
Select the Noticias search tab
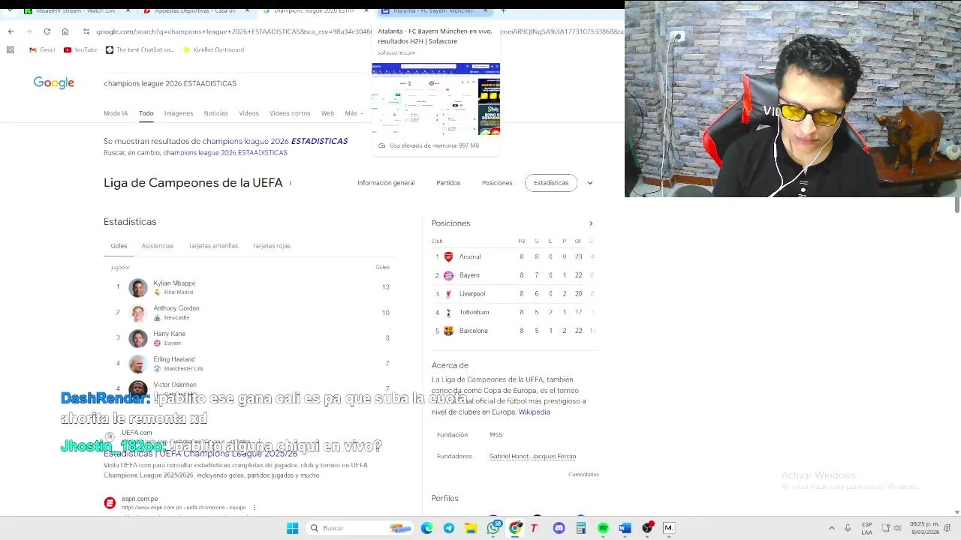coord(215,113)
